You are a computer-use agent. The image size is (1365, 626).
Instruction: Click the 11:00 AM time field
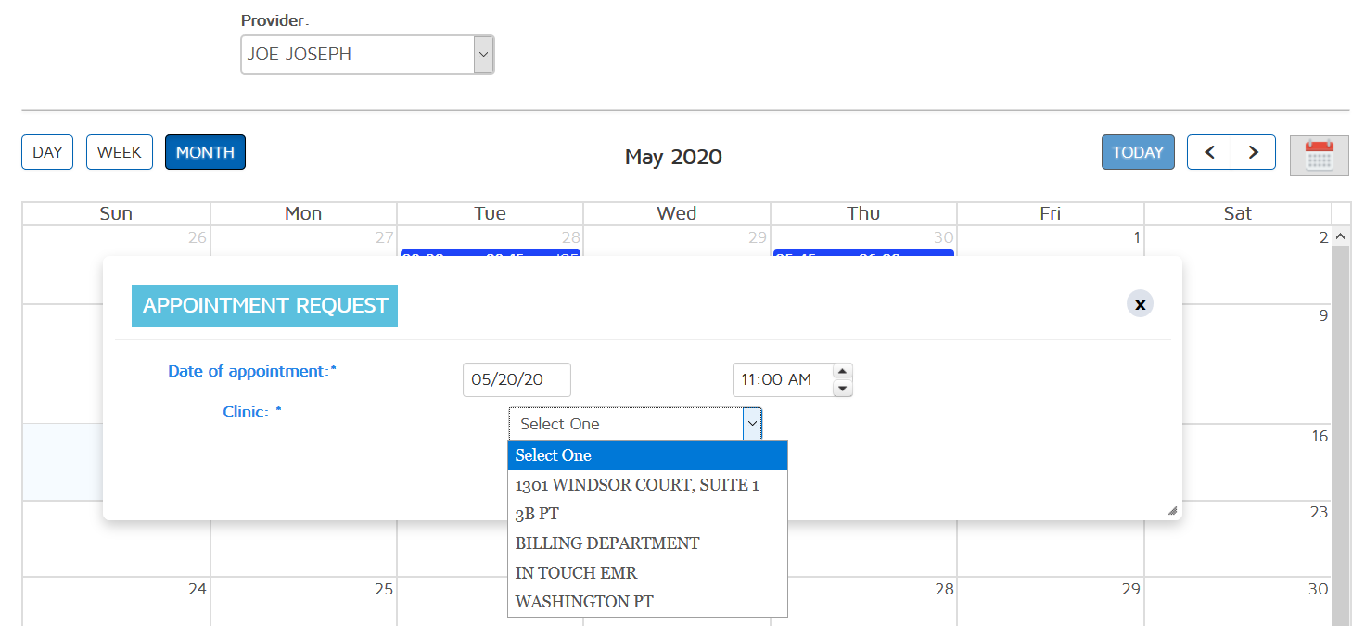782,380
